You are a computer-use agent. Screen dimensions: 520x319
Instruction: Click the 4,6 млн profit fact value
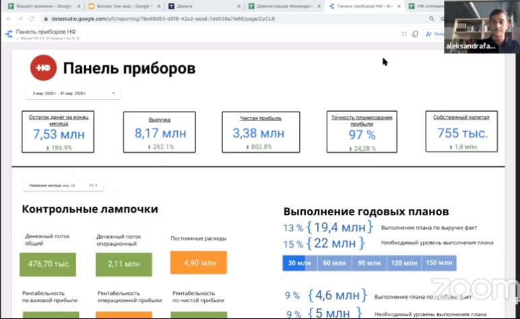(337, 295)
